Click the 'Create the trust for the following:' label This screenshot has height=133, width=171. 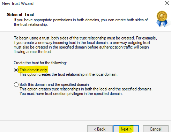pyautogui.click(x=40, y=63)
